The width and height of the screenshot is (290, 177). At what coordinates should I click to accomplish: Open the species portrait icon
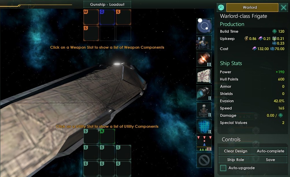click(204, 43)
